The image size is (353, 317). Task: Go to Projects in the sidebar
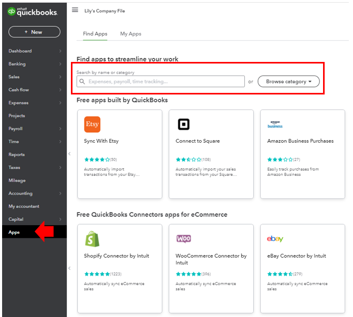(17, 115)
